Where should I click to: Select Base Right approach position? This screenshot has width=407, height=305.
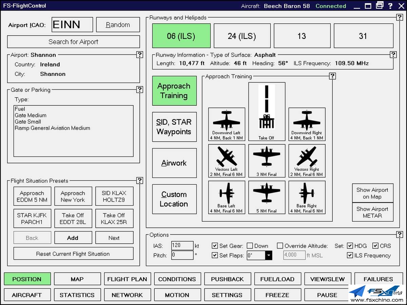307,197
